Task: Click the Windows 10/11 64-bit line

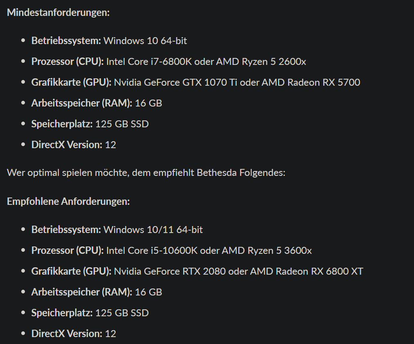Action: 117,230
